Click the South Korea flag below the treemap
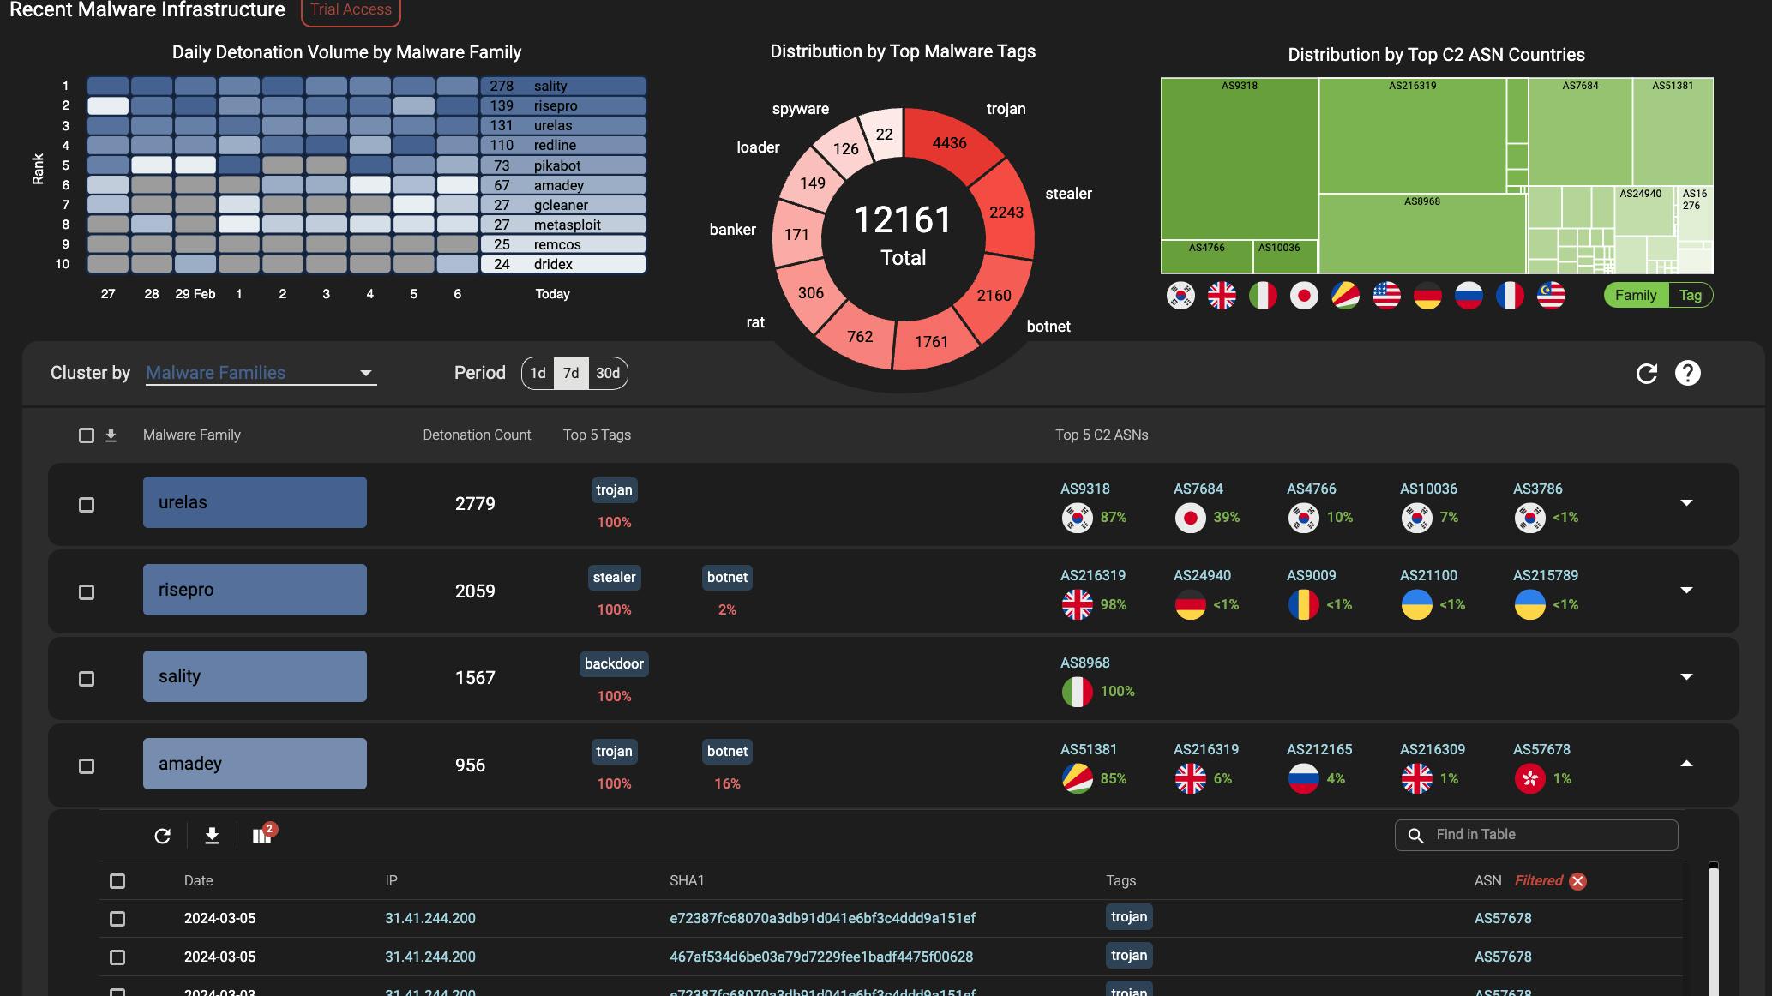Viewport: 1772px width, 996px height. 1180,295
